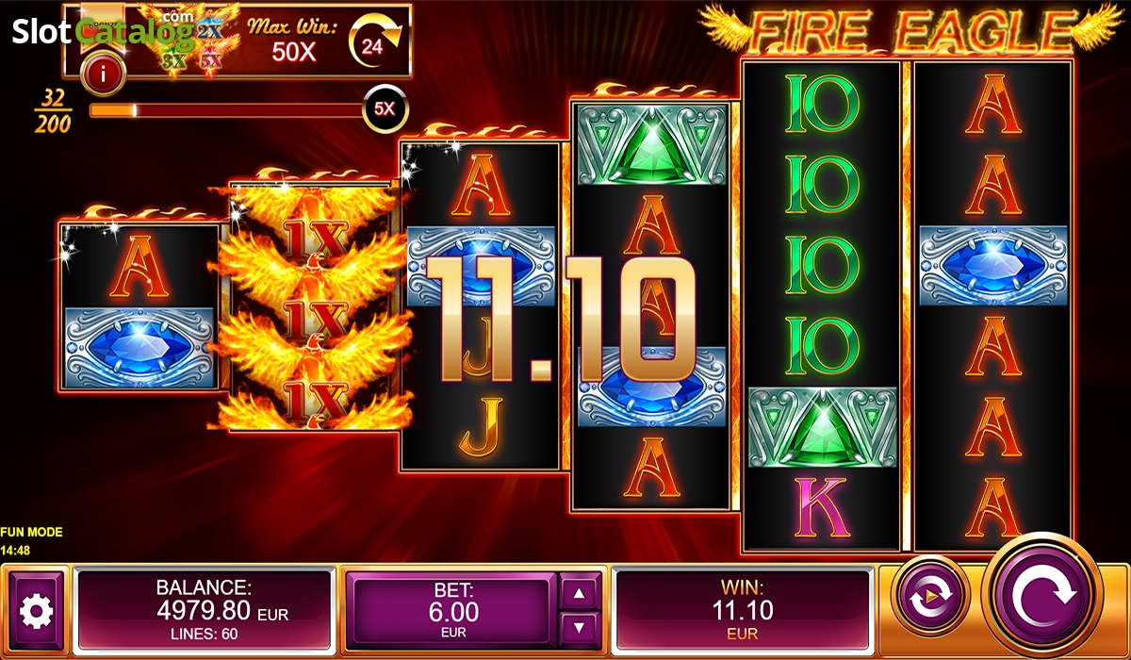1131x660 pixels.
Task: Click the blue sapphire symbol on first reel
Action: (x=140, y=346)
